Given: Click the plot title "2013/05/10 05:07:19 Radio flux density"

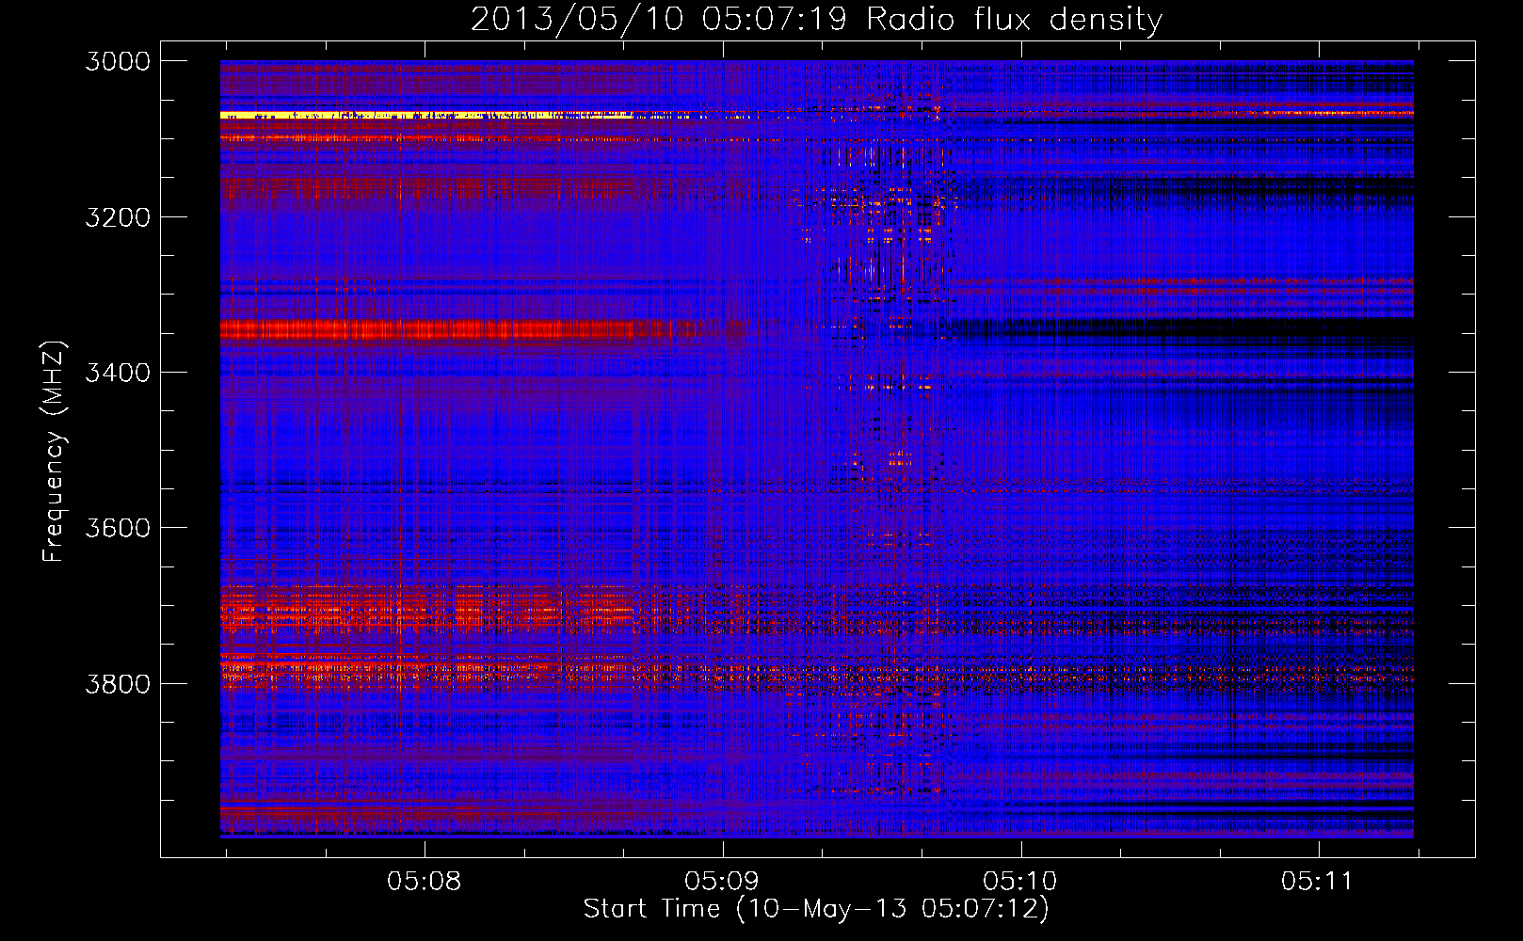Looking at the screenshot, I should [x=816, y=20].
